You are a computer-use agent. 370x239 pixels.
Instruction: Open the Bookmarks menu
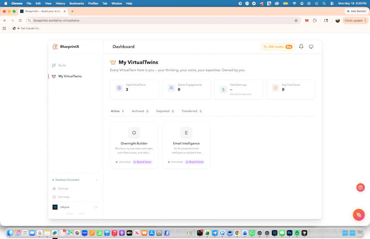77,4
